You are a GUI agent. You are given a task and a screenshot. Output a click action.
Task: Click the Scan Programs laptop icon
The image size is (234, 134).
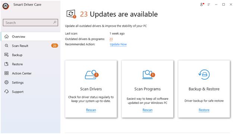point(149,75)
